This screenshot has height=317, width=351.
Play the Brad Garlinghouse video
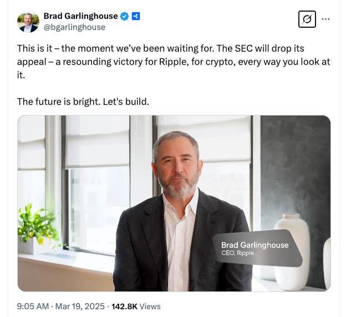point(174,203)
